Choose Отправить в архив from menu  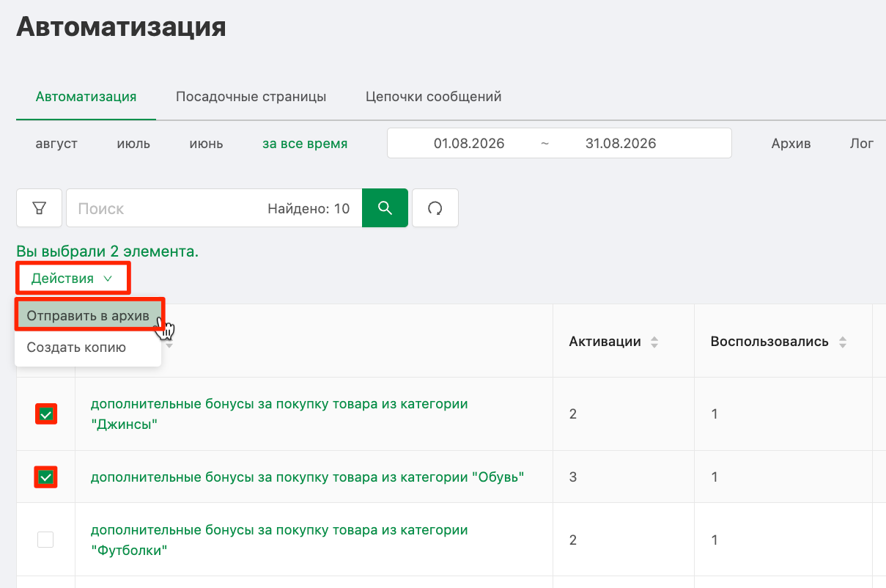pos(88,316)
